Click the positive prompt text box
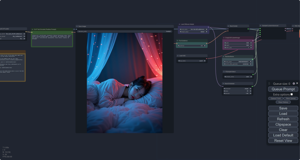Viewport: 300px width, 160px height. pyautogui.click(x=52, y=40)
